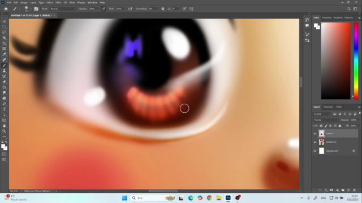Viewport: 362px width, 203px height.
Task: Switch to the Paths tab
Action: (x=339, y=107)
